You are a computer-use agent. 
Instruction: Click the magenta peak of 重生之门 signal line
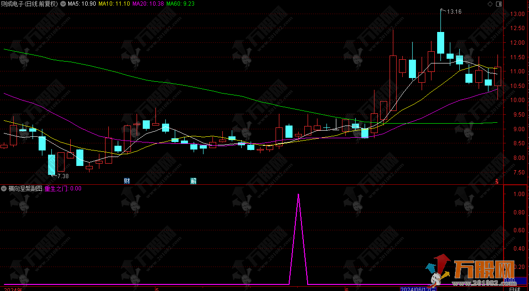click(x=298, y=195)
